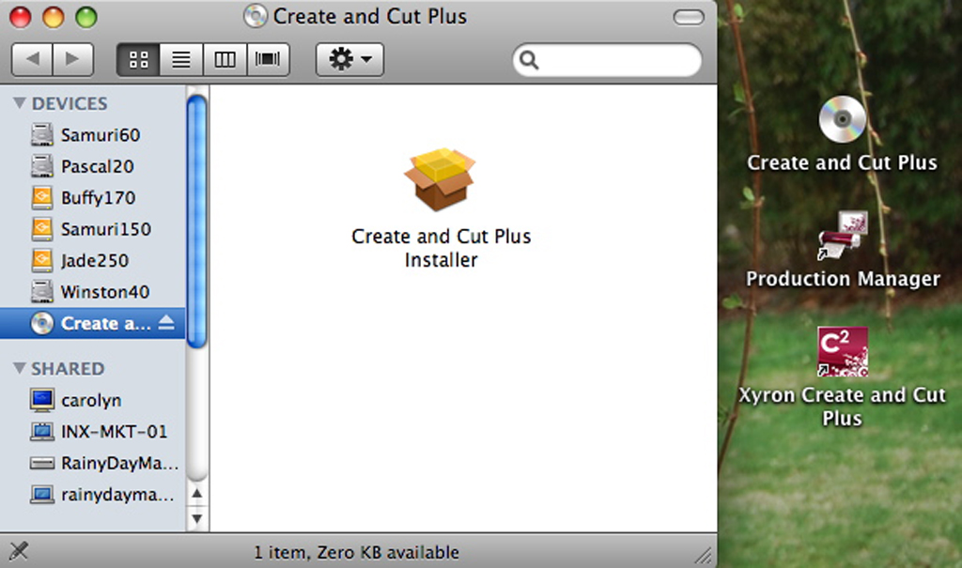Click the Pascal20 drive icon
Screen dimensions: 962x568
coord(41,165)
